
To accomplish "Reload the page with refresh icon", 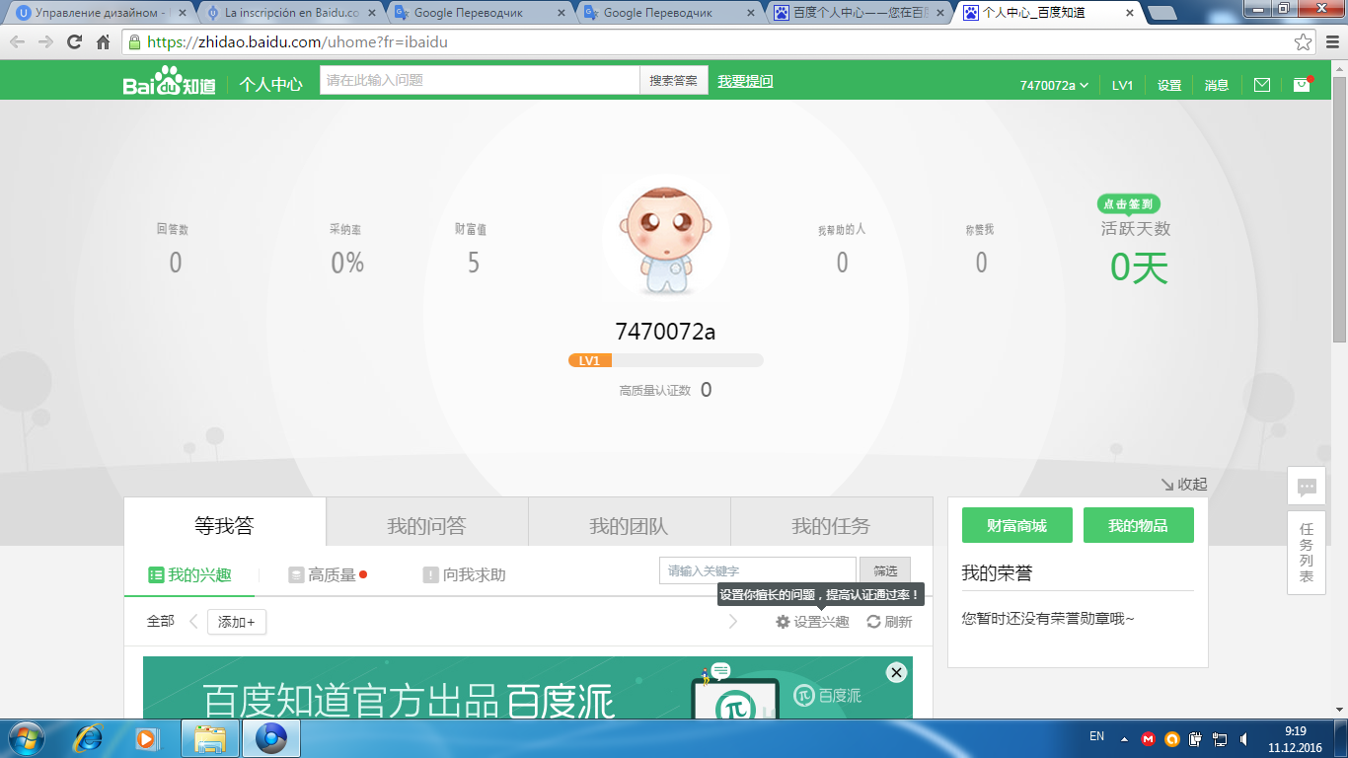I will 74,41.
